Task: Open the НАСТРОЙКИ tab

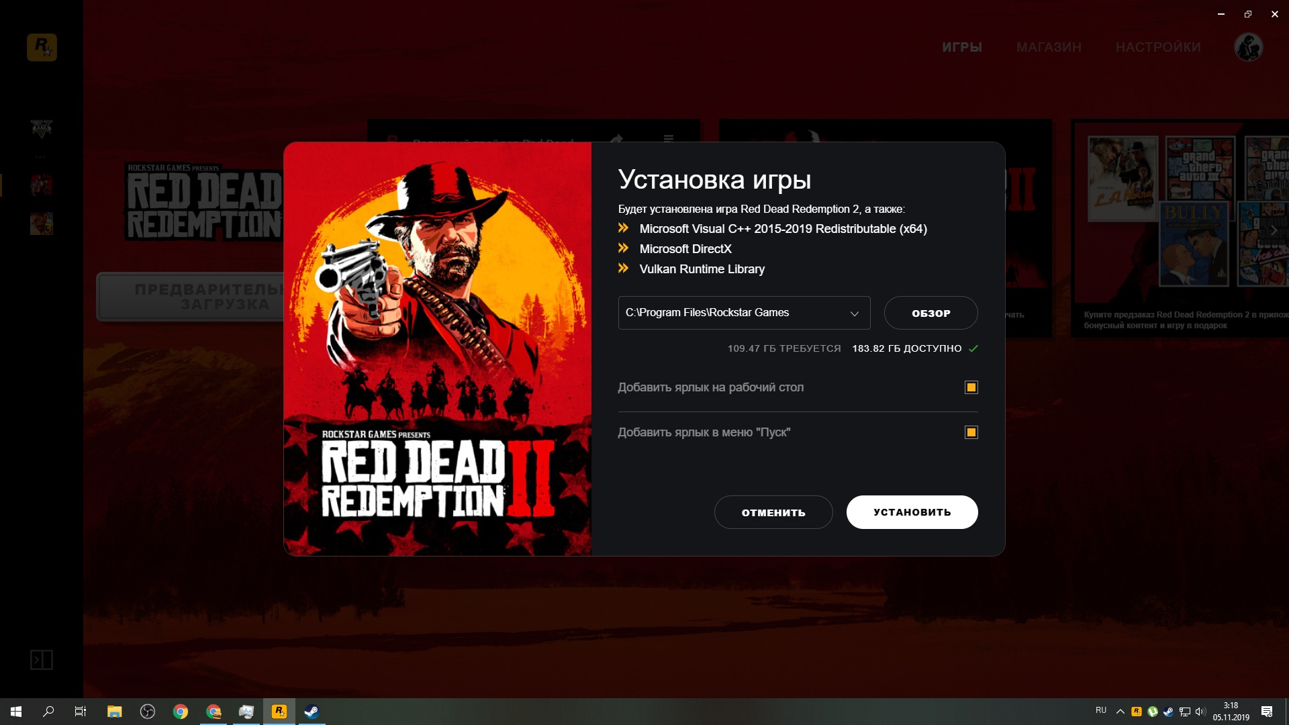Action: [x=1158, y=47]
